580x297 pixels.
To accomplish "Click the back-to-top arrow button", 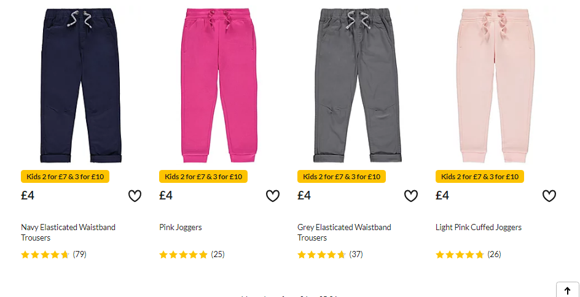I will pyautogui.click(x=568, y=290).
